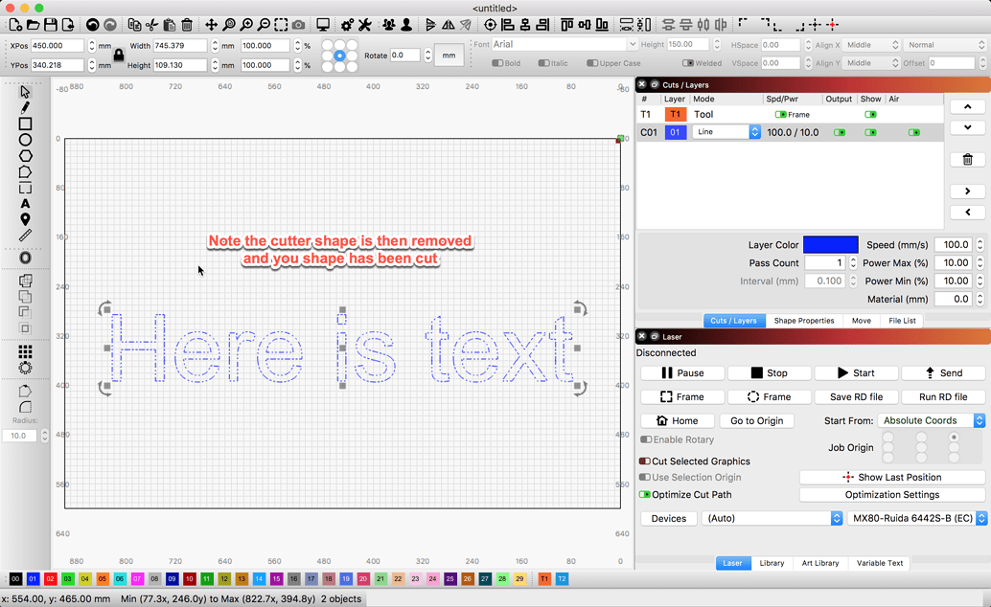Open device settings with the wrench icon

click(x=364, y=25)
